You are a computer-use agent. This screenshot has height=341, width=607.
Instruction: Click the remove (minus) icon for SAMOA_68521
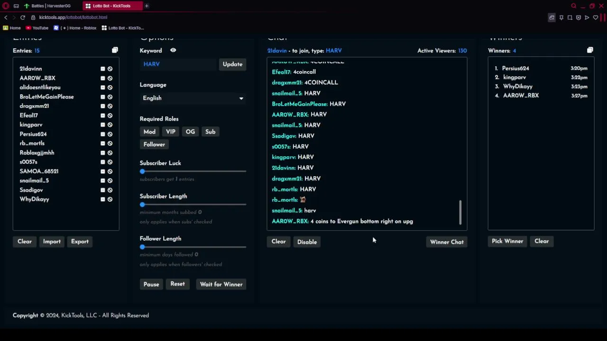[x=102, y=171]
